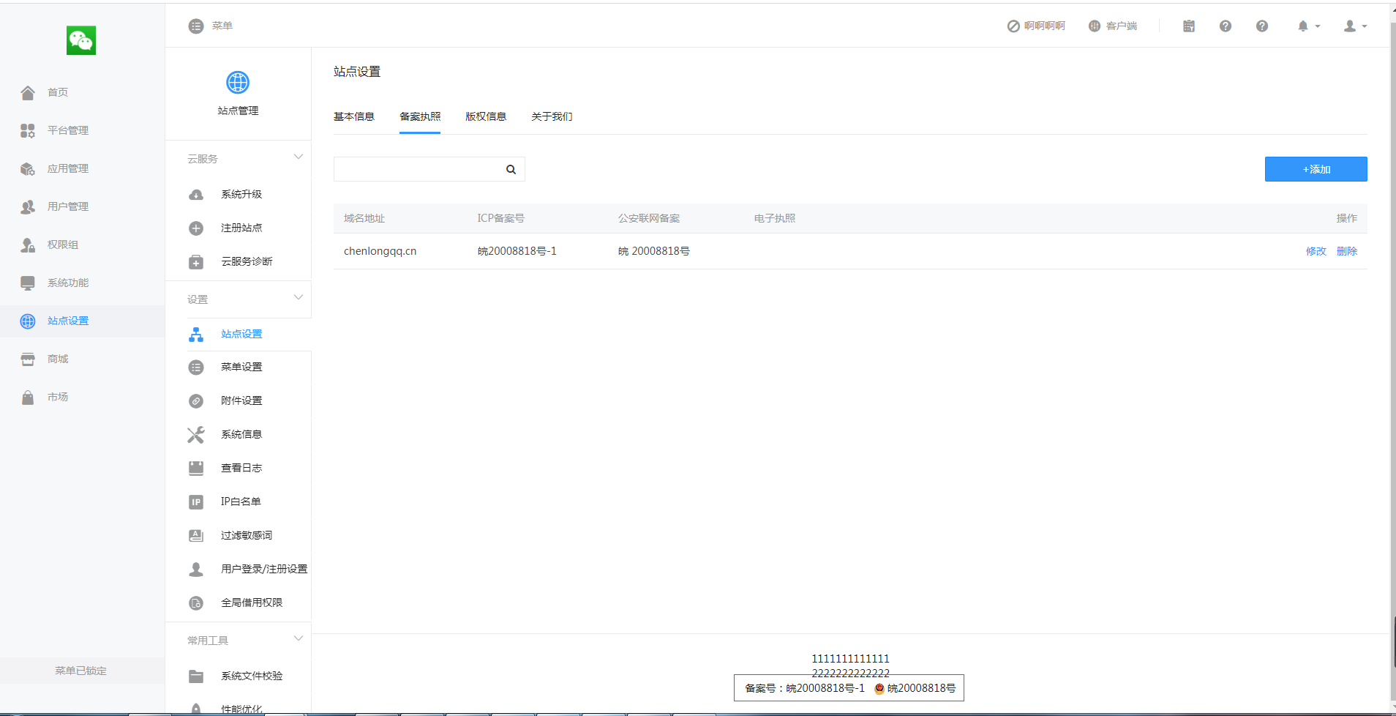The height and width of the screenshot is (716, 1396).
Task: Open the user account dropdown
Action: pyautogui.click(x=1355, y=26)
